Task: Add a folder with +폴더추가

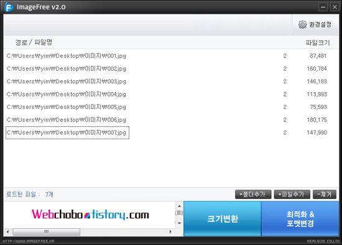Action: 253,194
